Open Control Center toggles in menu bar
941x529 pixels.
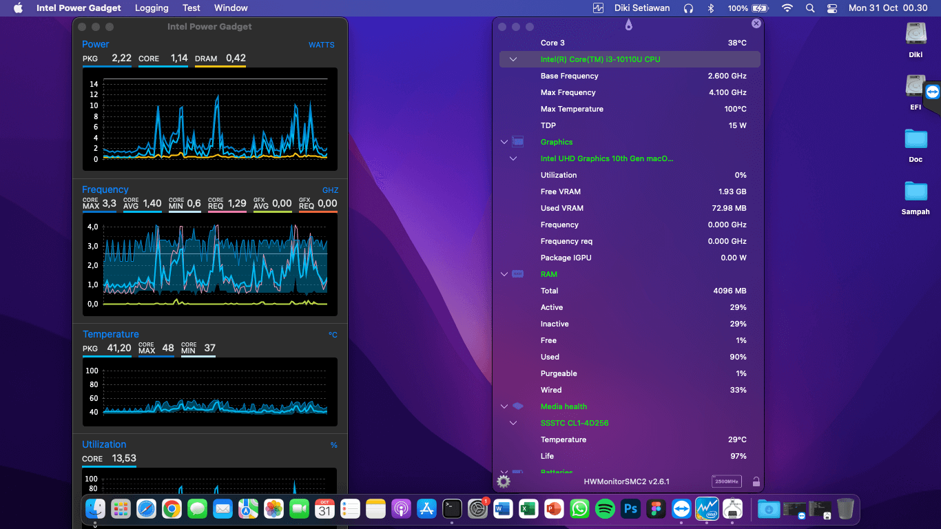tap(832, 8)
